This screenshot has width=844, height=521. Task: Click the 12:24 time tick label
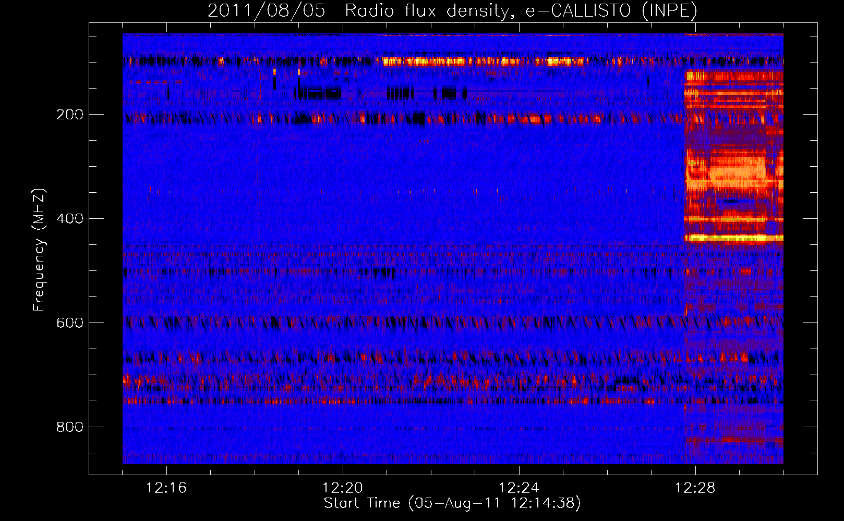click(x=519, y=488)
